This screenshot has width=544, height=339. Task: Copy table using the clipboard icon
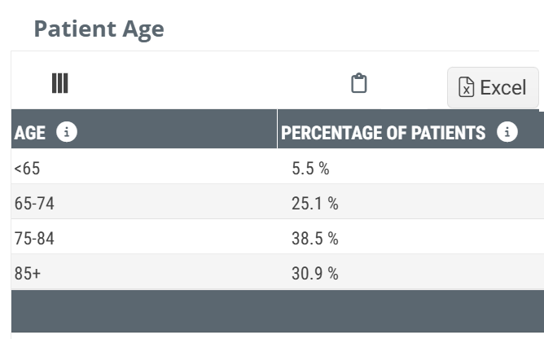(359, 83)
